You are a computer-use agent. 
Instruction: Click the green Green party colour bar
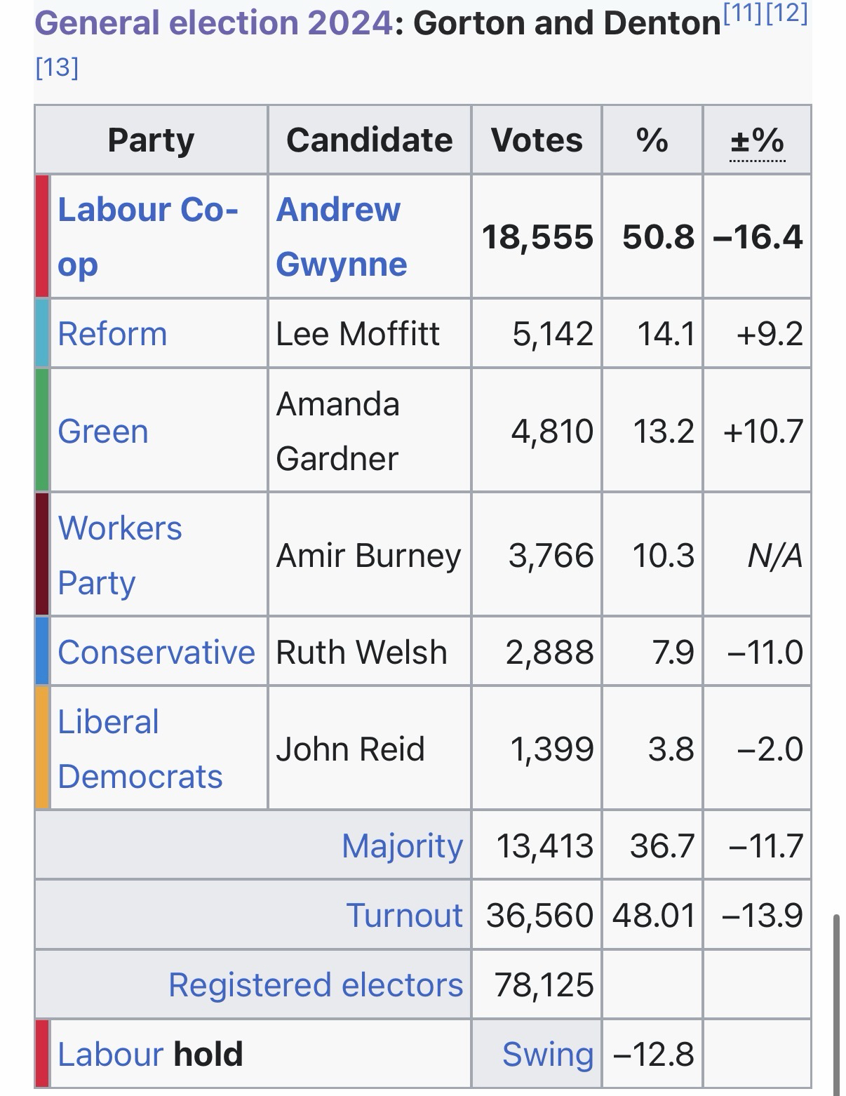(x=42, y=430)
